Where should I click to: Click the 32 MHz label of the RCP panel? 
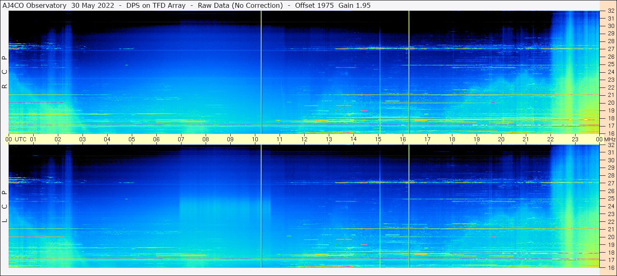pos(610,11)
